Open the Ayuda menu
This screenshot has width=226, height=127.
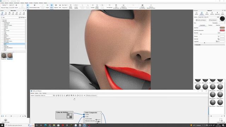[x=45, y=3]
